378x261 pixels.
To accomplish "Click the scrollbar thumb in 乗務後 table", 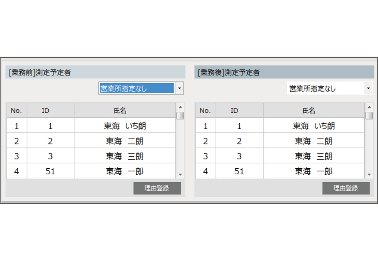I will pyautogui.click(x=369, y=115).
